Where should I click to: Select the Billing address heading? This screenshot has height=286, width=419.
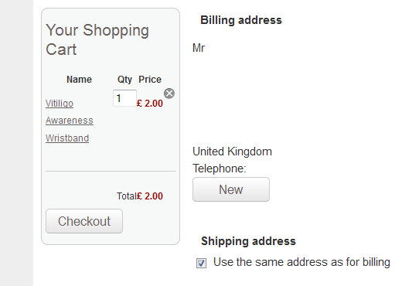point(241,20)
